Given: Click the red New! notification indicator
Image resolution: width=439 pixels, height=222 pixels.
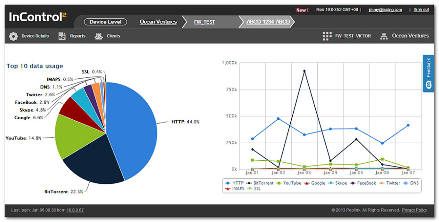Looking at the screenshot, I should tap(302, 9).
